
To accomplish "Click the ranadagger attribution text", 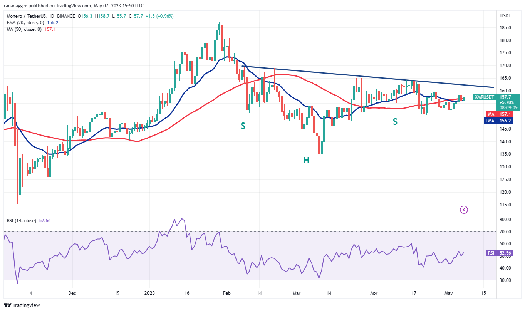I will [15, 5].
